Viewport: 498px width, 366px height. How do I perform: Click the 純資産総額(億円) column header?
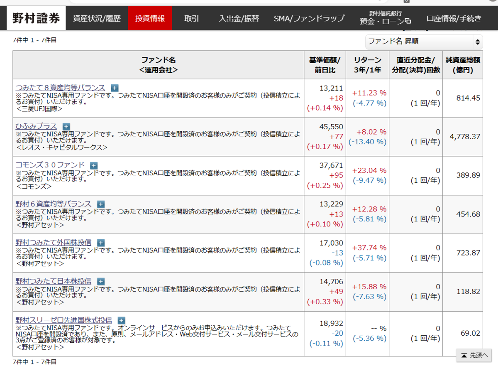(x=463, y=65)
